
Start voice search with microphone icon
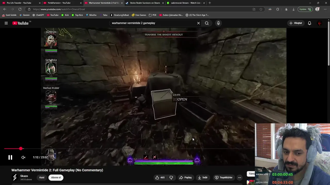[x=218, y=23]
